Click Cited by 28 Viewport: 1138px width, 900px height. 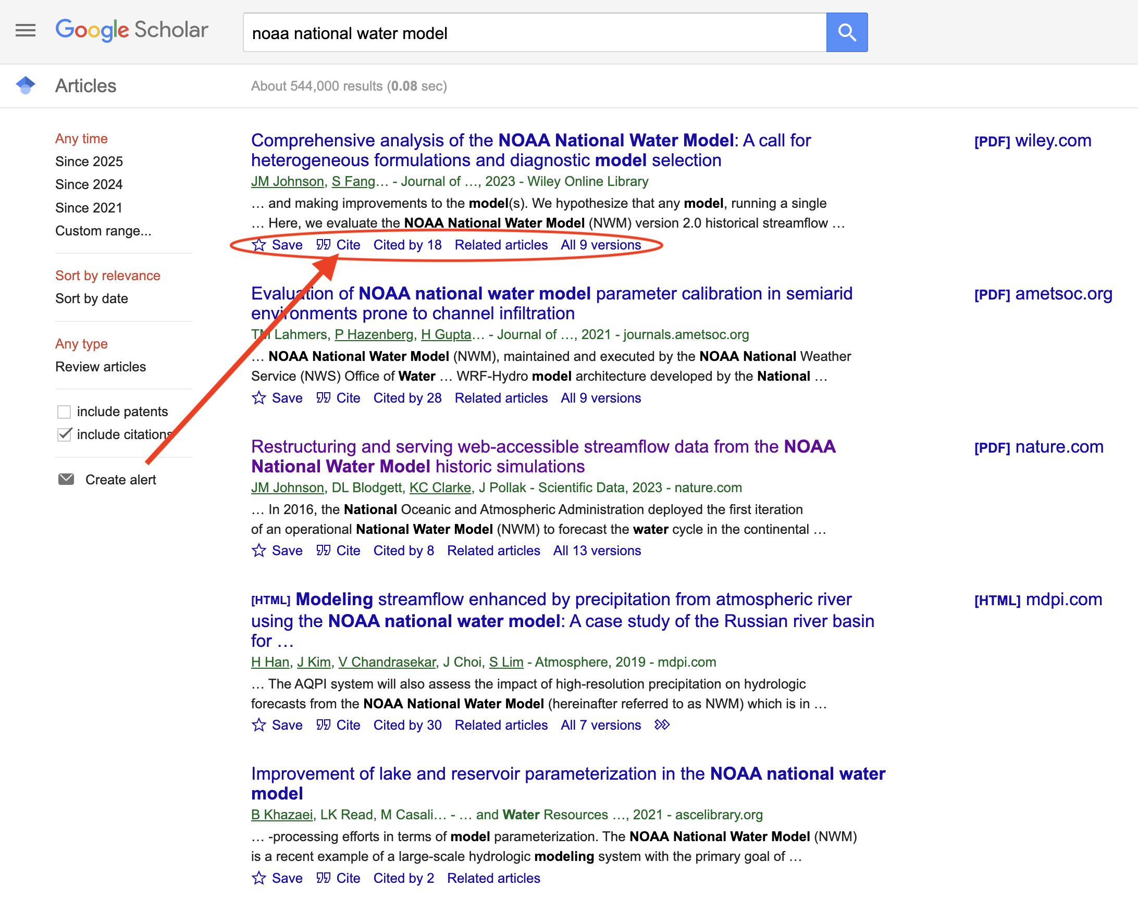pyautogui.click(x=407, y=398)
